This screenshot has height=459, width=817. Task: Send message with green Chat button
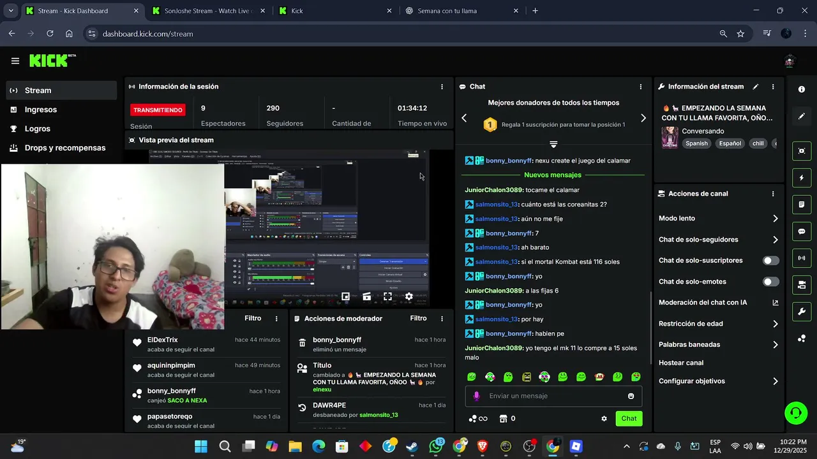(x=629, y=419)
